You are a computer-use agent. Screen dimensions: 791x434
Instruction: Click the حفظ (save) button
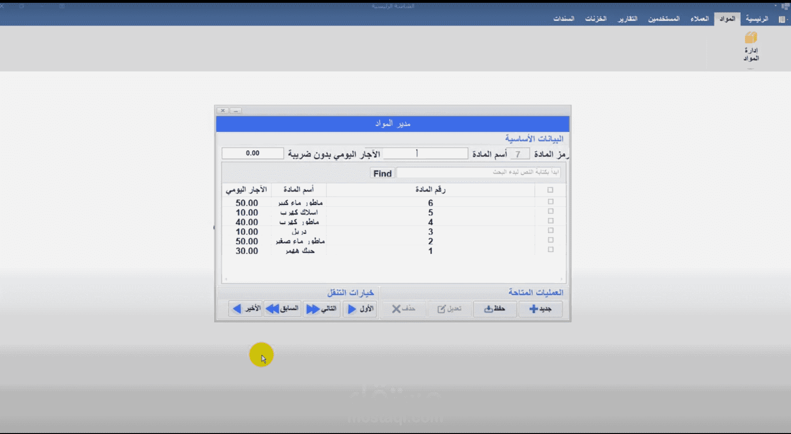click(495, 309)
